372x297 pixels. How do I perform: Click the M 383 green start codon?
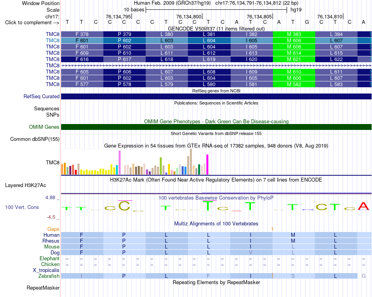(x=294, y=34)
